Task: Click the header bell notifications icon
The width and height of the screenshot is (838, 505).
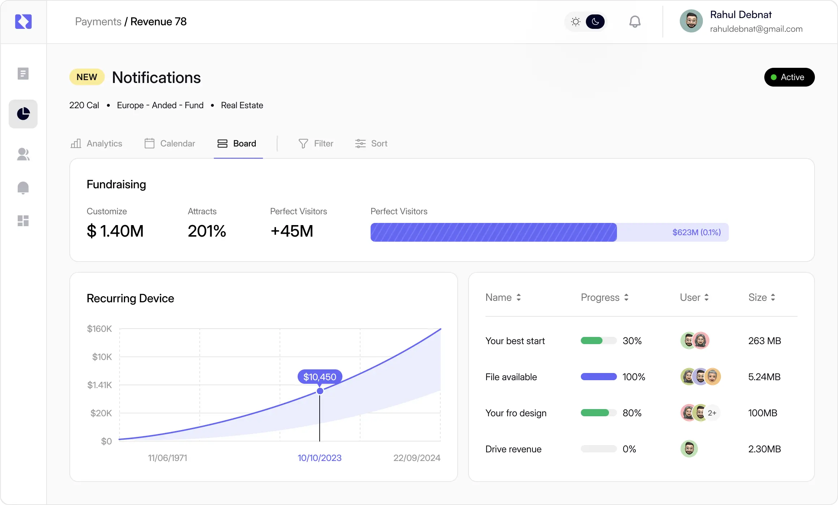Action: (x=635, y=22)
